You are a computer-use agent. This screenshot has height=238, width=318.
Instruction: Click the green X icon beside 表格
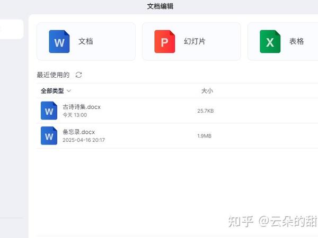[x=270, y=41]
